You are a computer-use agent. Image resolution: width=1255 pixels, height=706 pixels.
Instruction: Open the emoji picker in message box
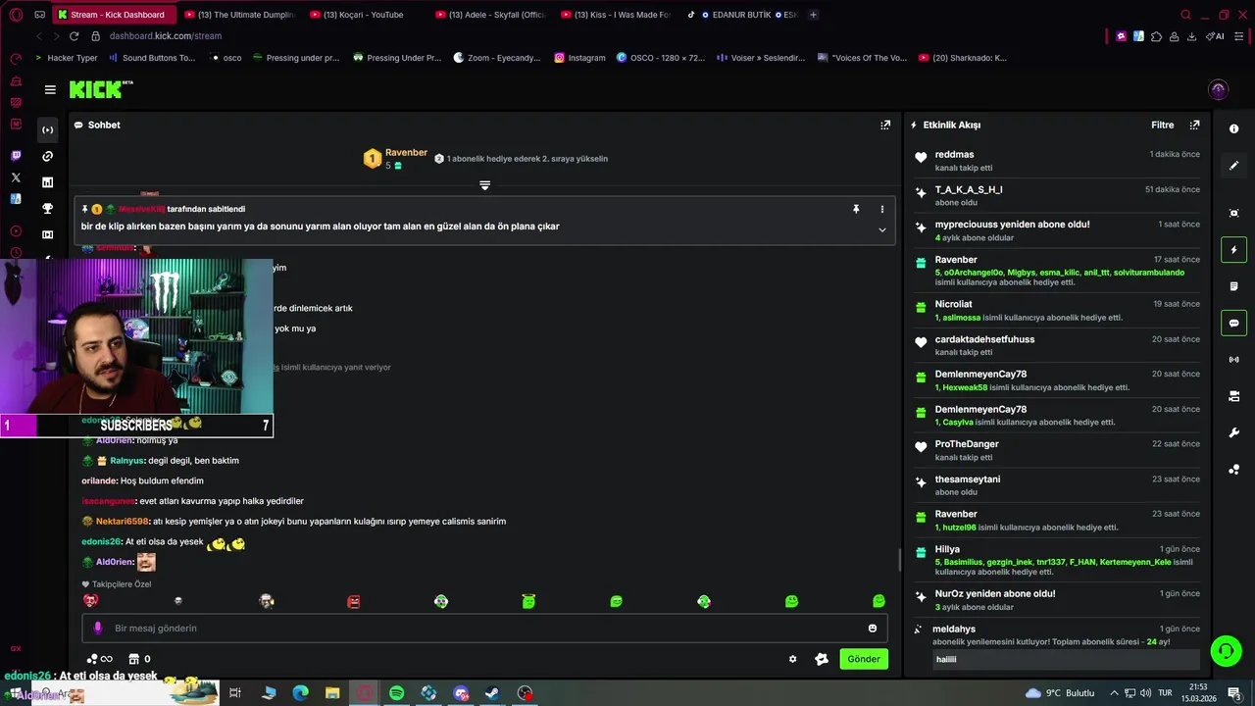[873, 629]
